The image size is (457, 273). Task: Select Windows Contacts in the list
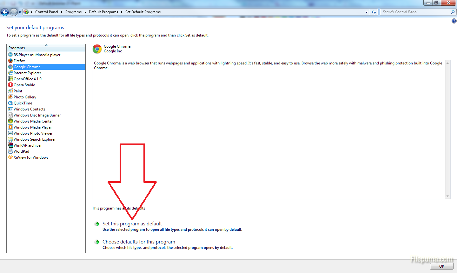point(46,109)
